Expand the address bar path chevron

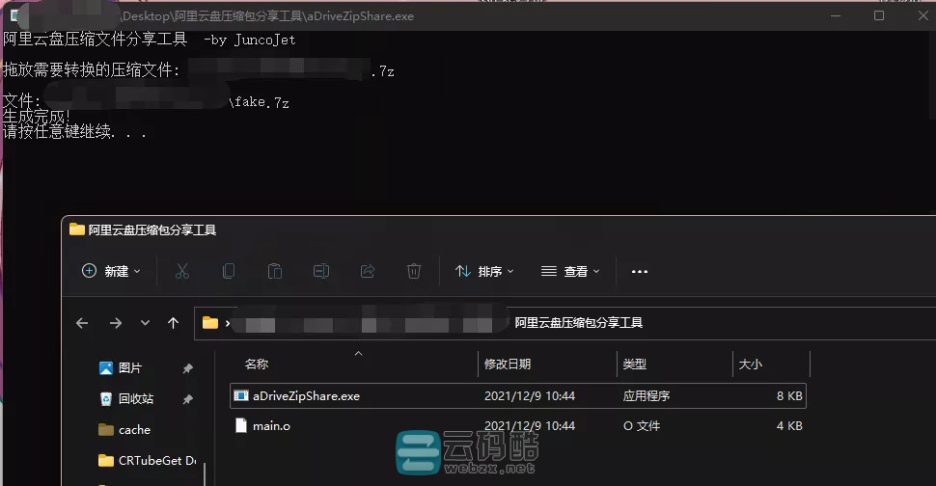tap(228, 323)
